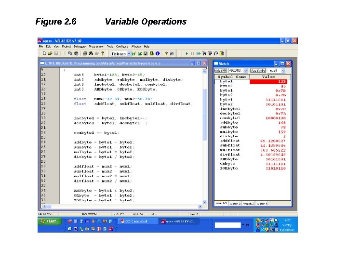Screen dimensions: 347x260
Task: Expand the _invar1 symbol dropdown in Watch
Action: 283,70
